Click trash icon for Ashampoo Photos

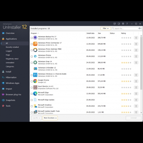136,56
